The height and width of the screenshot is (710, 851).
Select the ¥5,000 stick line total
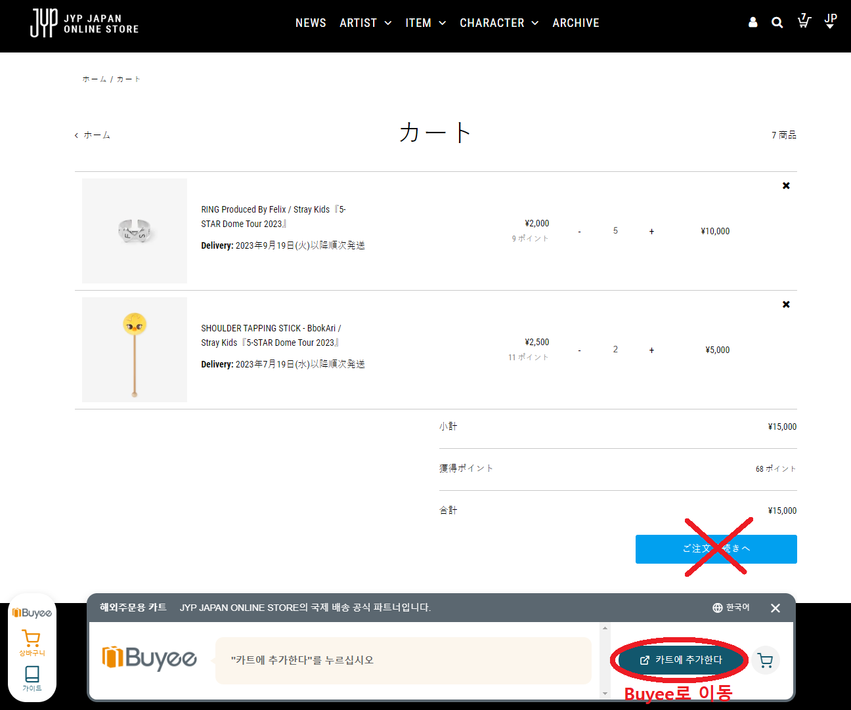pos(717,350)
